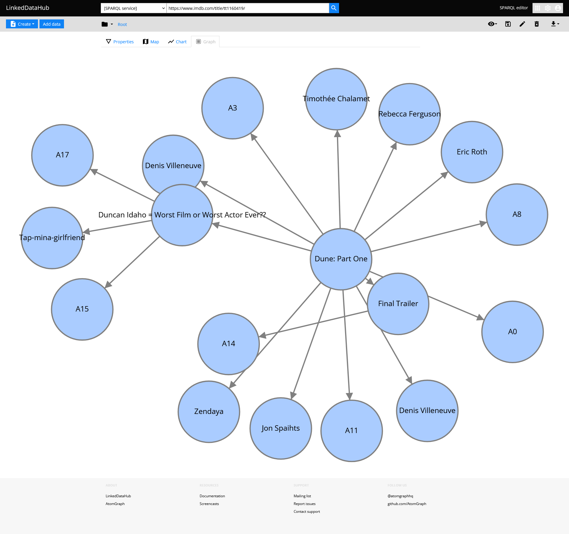Open the AtomGraph footer link
The image size is (569, 534).
click(x=115, y=504)
